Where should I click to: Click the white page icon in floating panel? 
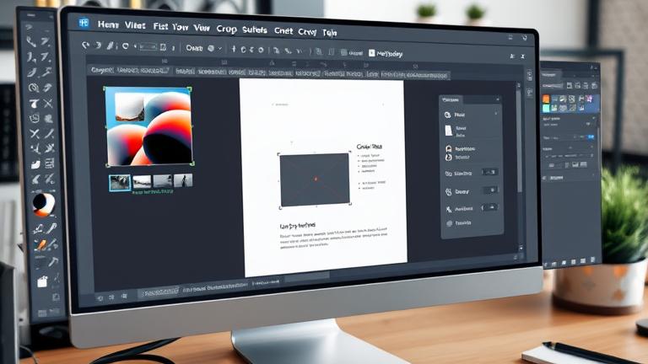click(x=448, y=131)
